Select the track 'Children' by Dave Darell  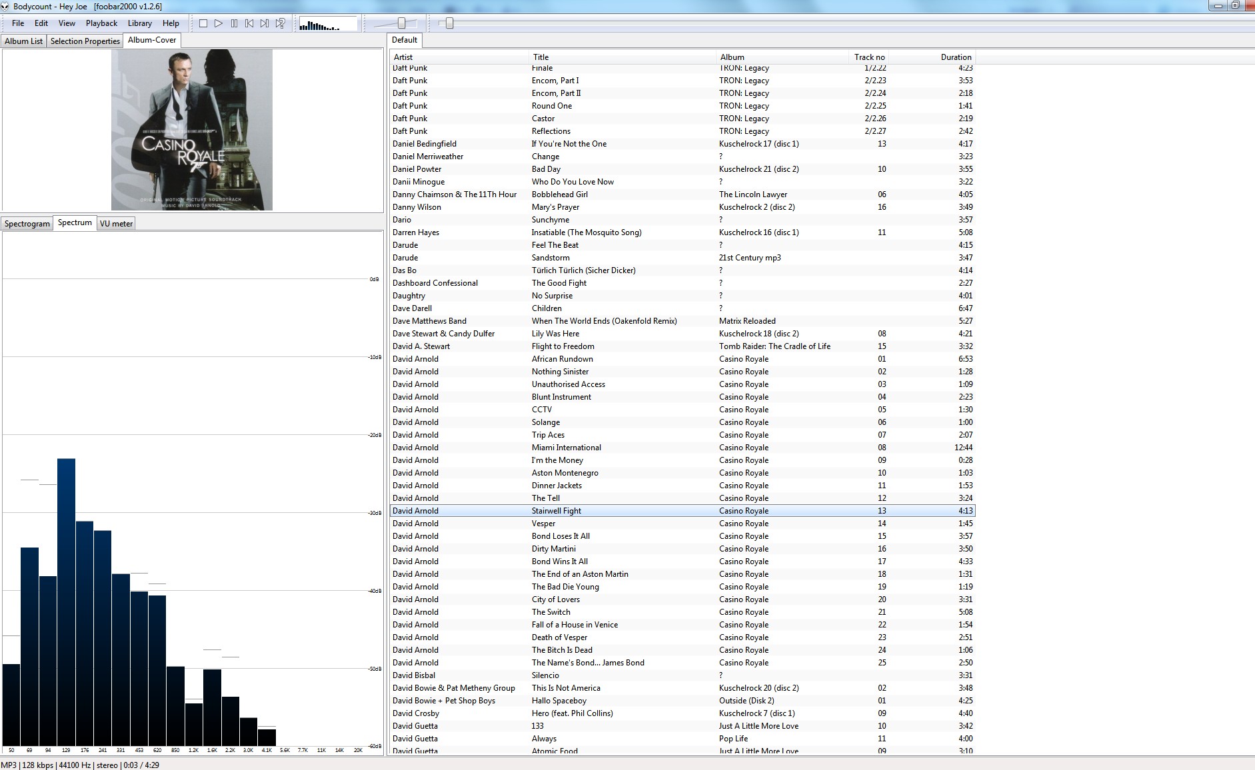pos(682,308)
